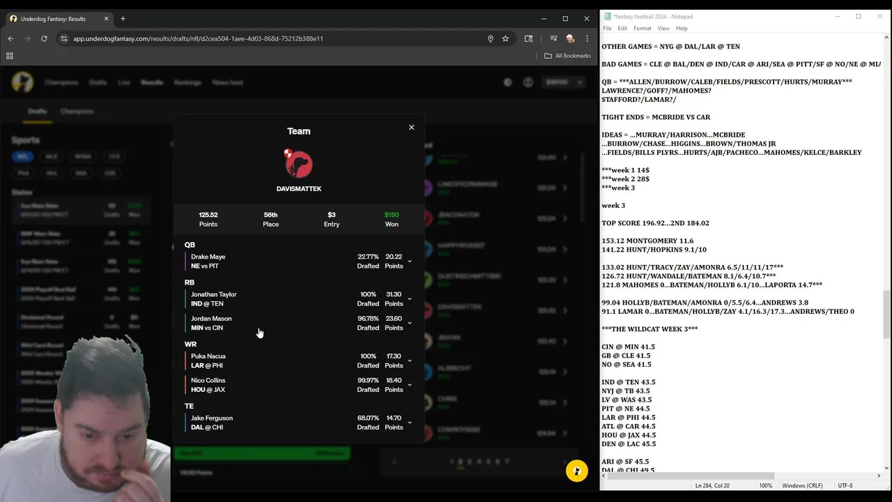This screenshot has height=502, width=892.
Task: Go back in the browser
Action: pyautogui.click(x=10, y=38)
